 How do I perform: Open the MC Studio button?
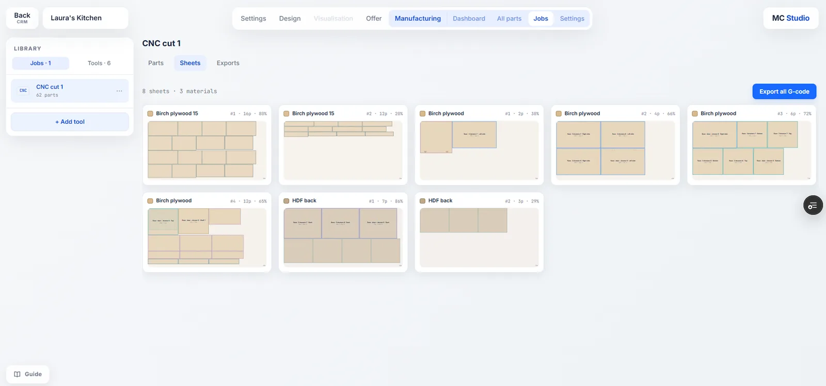[x=791, y=18]
